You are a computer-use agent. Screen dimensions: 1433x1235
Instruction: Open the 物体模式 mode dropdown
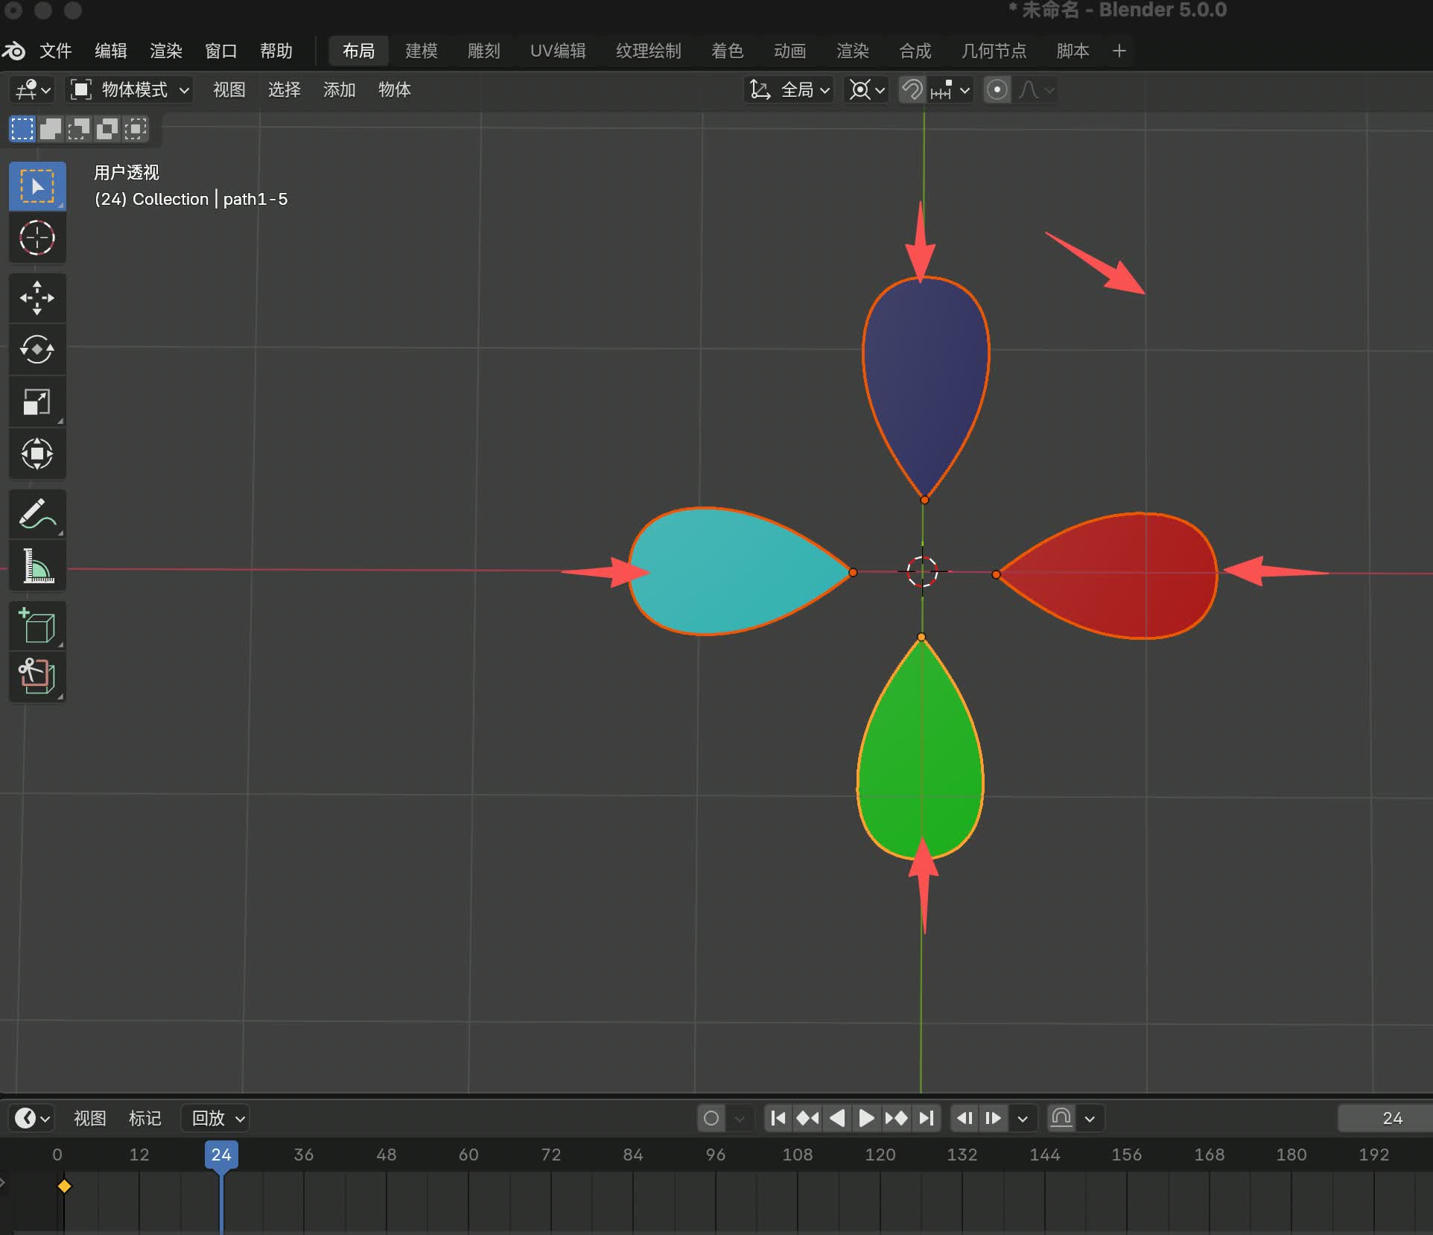click(130, 90)
